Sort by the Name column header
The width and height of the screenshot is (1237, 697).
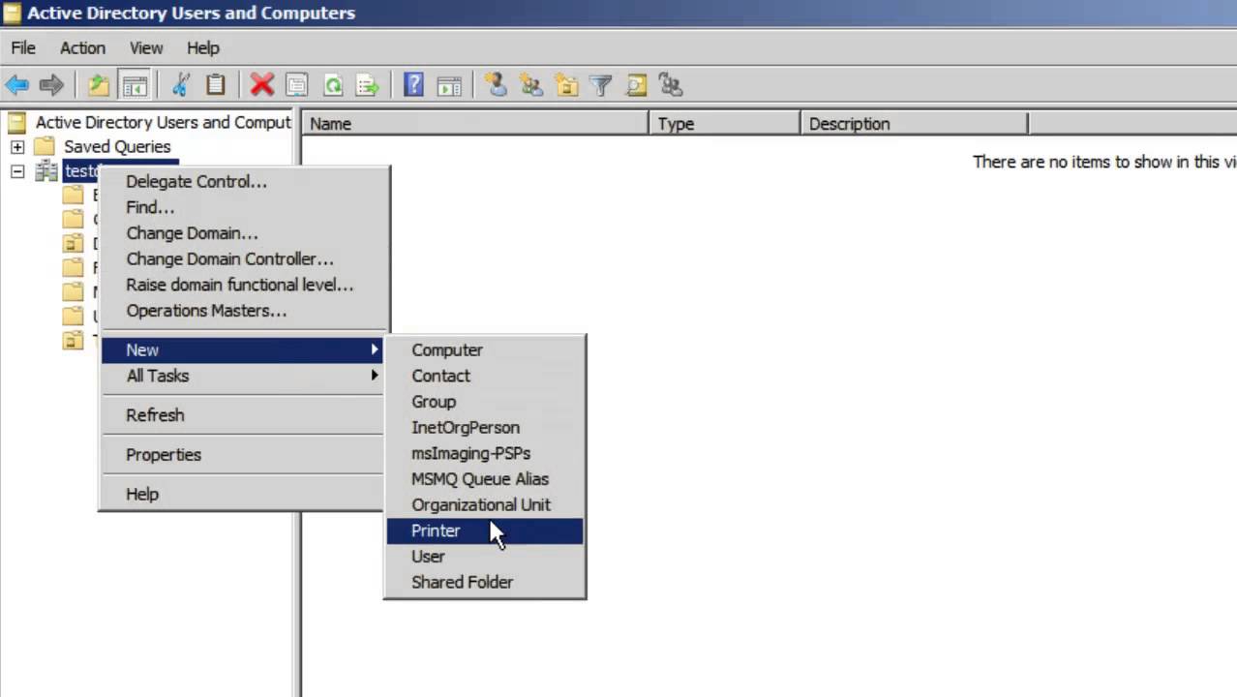tap(475, 124)
